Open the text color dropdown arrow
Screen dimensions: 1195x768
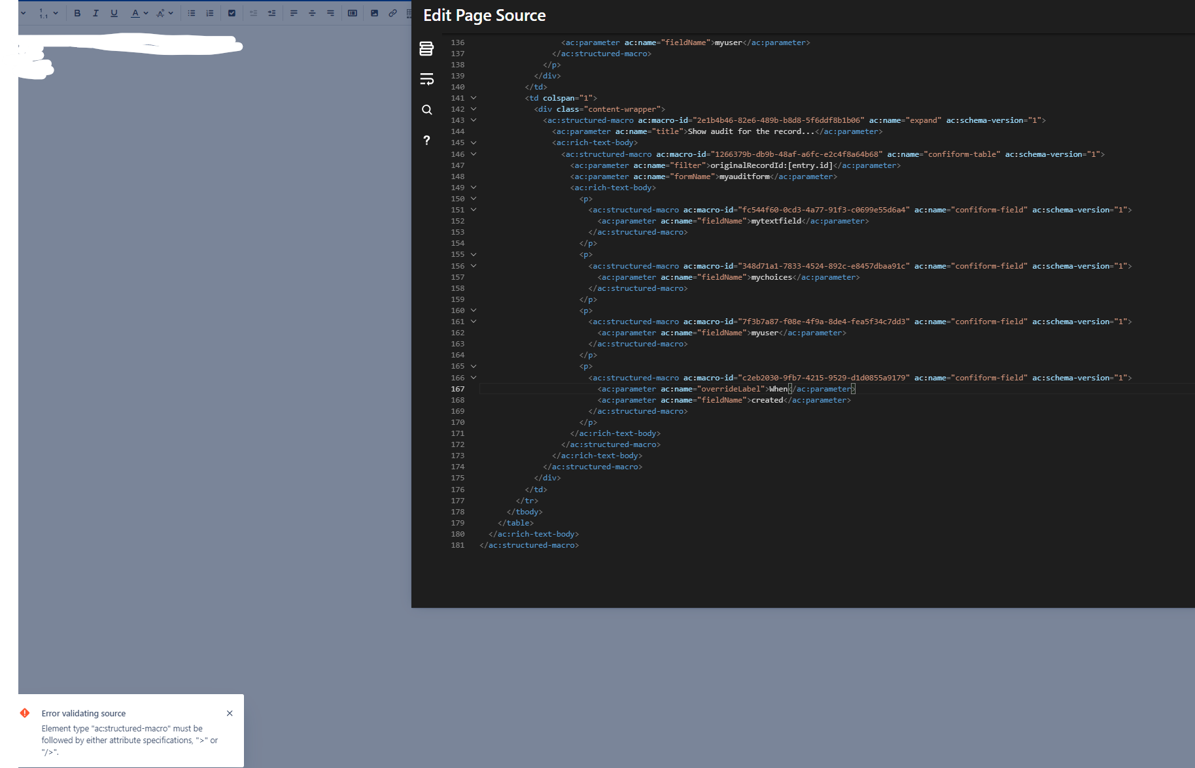coord(146,13)
